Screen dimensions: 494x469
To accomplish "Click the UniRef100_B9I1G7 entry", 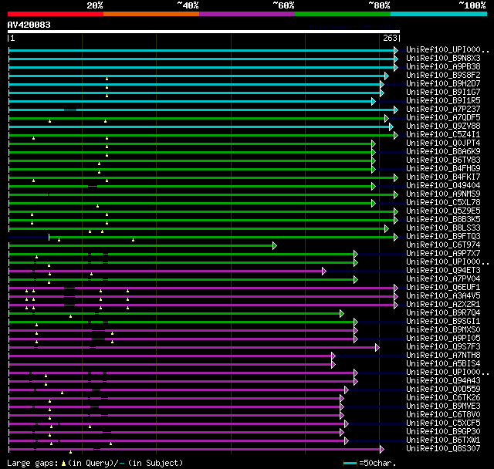I will pyautogui.click(x=443, y=93).
